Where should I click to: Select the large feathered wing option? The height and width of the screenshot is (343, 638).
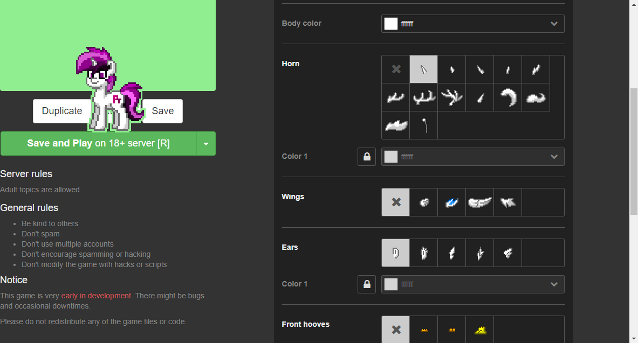(480, 202)
